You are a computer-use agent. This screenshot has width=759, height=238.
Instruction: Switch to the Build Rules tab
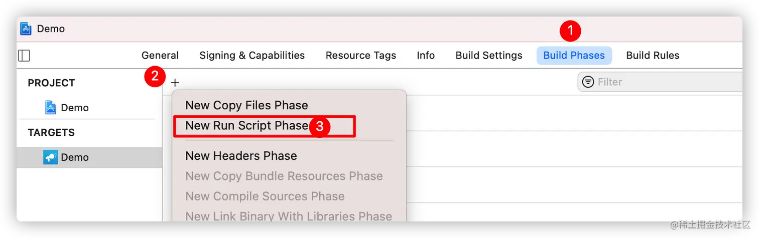(653, 56)
